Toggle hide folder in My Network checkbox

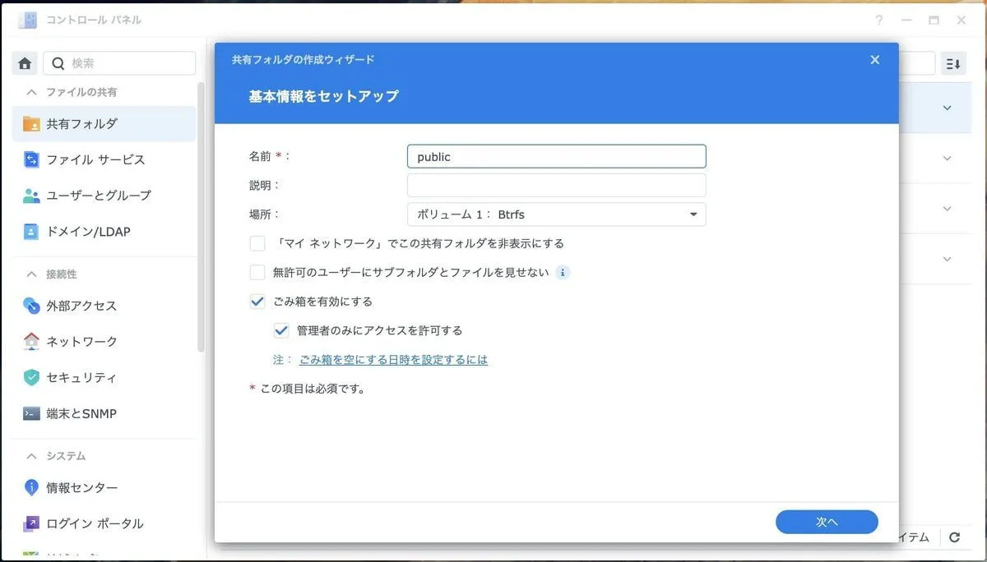pyautogui.click(x=257, y=244)
